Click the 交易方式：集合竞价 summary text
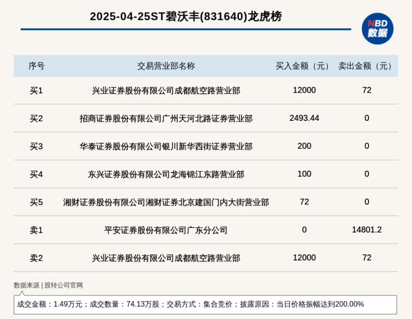 tap(199, 304)
